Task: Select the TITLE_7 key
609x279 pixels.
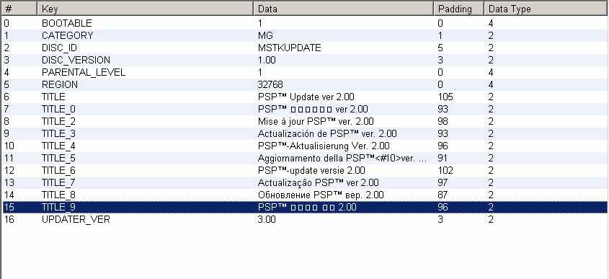Action: (58, 182)
